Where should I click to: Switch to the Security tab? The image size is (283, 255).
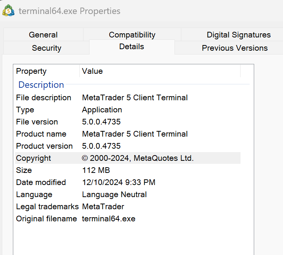(x=47, y=48)
